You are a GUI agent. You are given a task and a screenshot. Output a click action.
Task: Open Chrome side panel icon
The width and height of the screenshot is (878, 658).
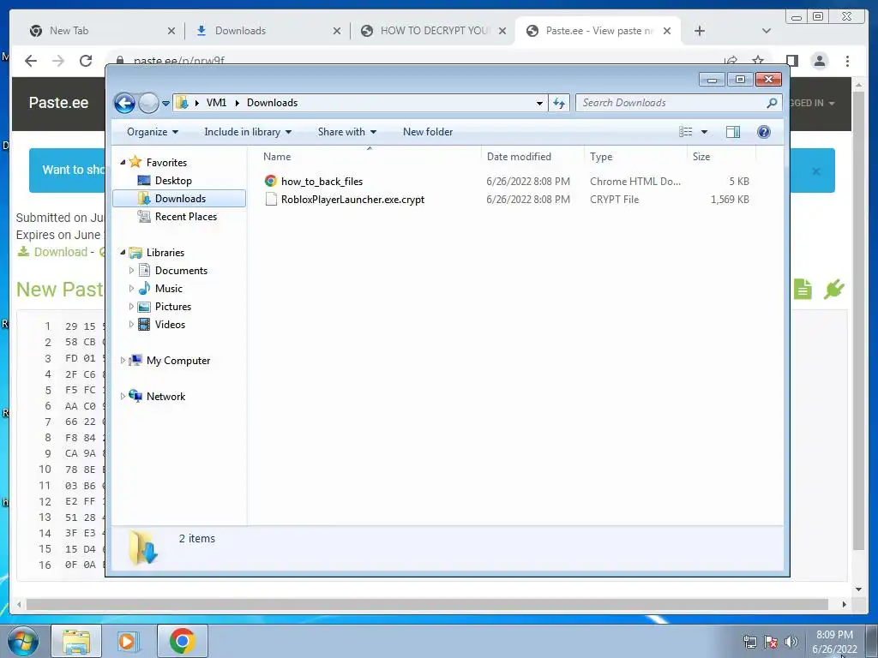click(x=791, y=61)
